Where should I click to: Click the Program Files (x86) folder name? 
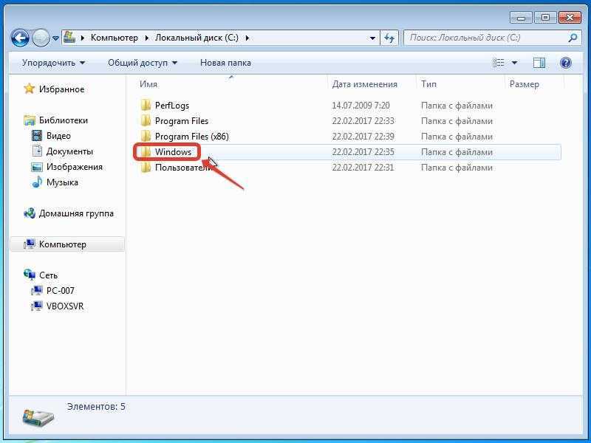[x=192, y=137]
